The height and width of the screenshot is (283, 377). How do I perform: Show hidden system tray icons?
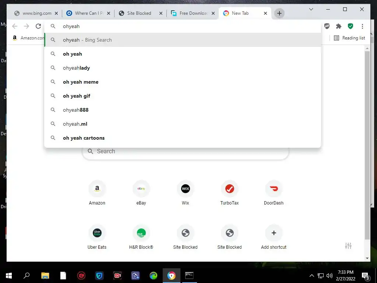click(x=311, y=276)
